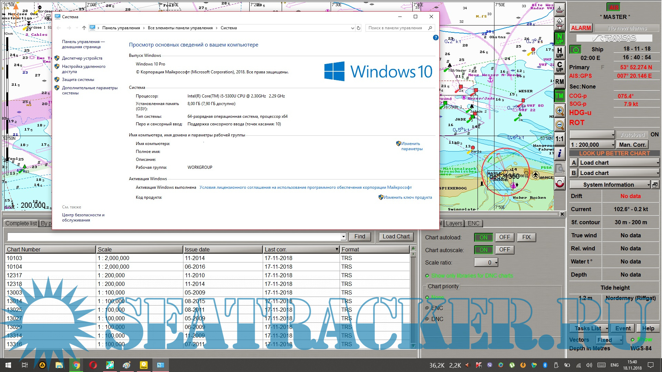Switch to Head Up orientation mode
This screenshot has height=372, width=662.
(560, 53)
